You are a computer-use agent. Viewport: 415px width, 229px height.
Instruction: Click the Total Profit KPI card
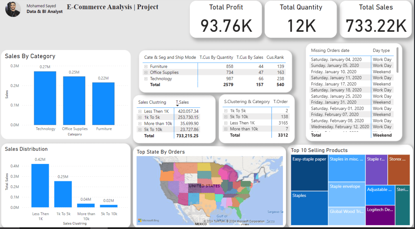pyautogui.click(x=226, y=19)
